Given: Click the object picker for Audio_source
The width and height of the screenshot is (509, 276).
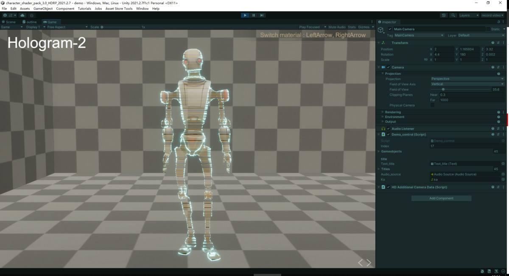Looking at the screenshot, I should click(x=502, y=174).
